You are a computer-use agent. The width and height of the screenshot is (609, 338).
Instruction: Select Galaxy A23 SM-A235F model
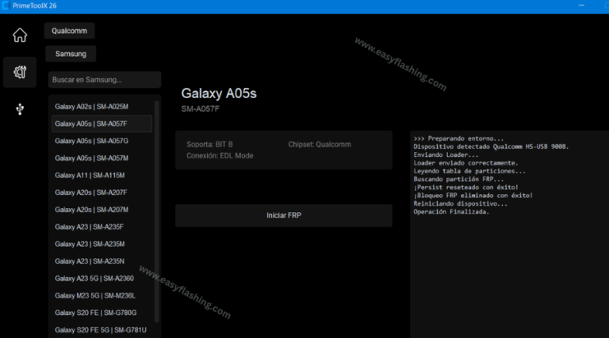(101, 226)
